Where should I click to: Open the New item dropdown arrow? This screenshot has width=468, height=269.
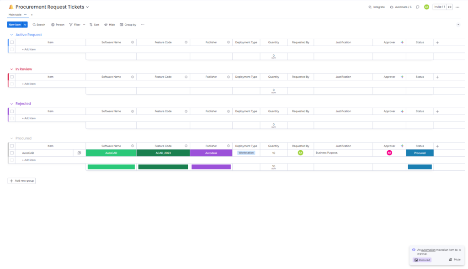coord(25,25)
